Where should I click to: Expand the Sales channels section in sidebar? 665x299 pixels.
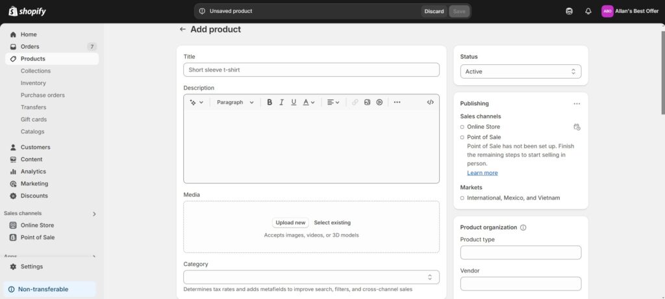point(94,213)
